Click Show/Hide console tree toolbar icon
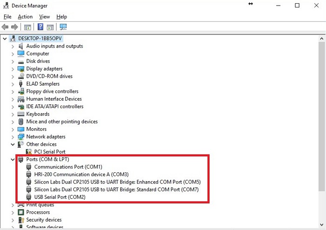326x230 pixels. pyautogui.click(x=27, y=27)
